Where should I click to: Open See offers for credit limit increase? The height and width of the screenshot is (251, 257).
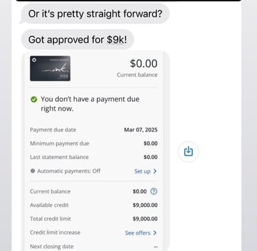click(x=138, y=232)
